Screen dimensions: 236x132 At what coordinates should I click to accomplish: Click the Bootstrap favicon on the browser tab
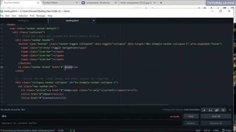coord(83,3)
